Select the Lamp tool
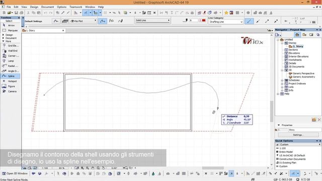 pos(10,61)
